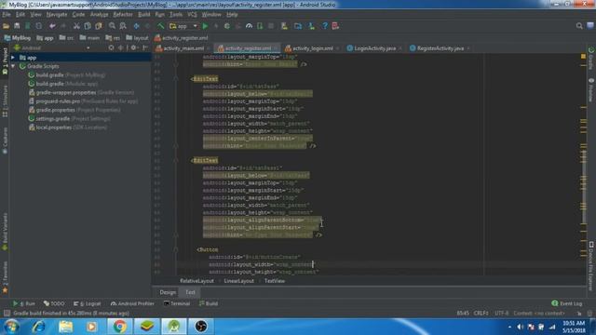The width and height of the screenshot is (596, 335).
Task: Click the Windows Start button
Action: pyautogui.click(x=10, y=327)
